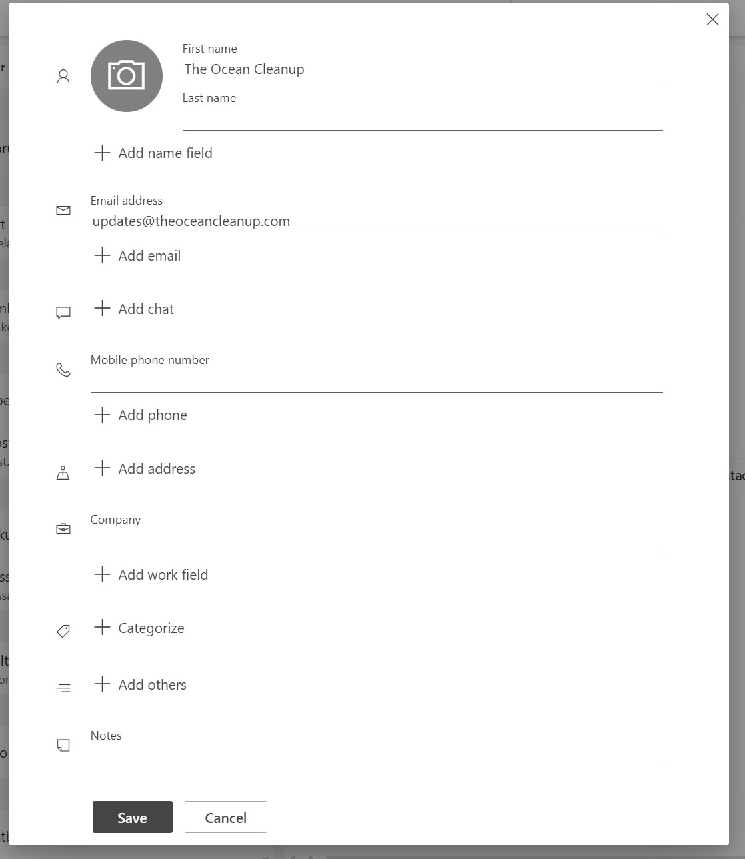Expand the Add work field option
This screenshot has height=859, width=745.
pos(163,574)
